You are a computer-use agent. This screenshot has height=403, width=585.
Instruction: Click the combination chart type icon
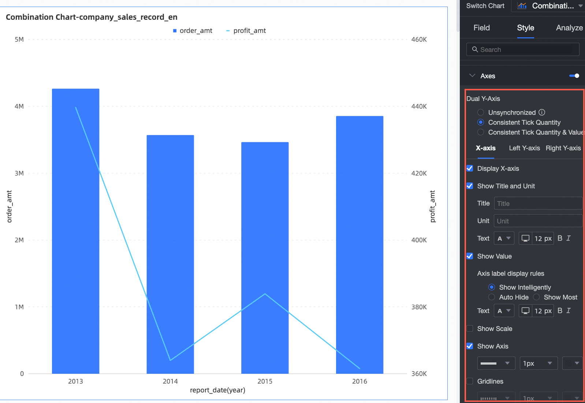[522, 6]
